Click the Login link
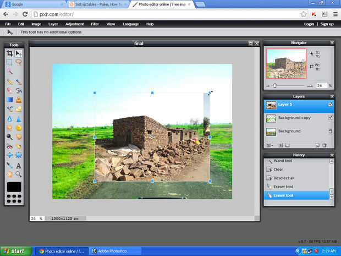This screenshot has height=256, width=341. pos(309,24)
